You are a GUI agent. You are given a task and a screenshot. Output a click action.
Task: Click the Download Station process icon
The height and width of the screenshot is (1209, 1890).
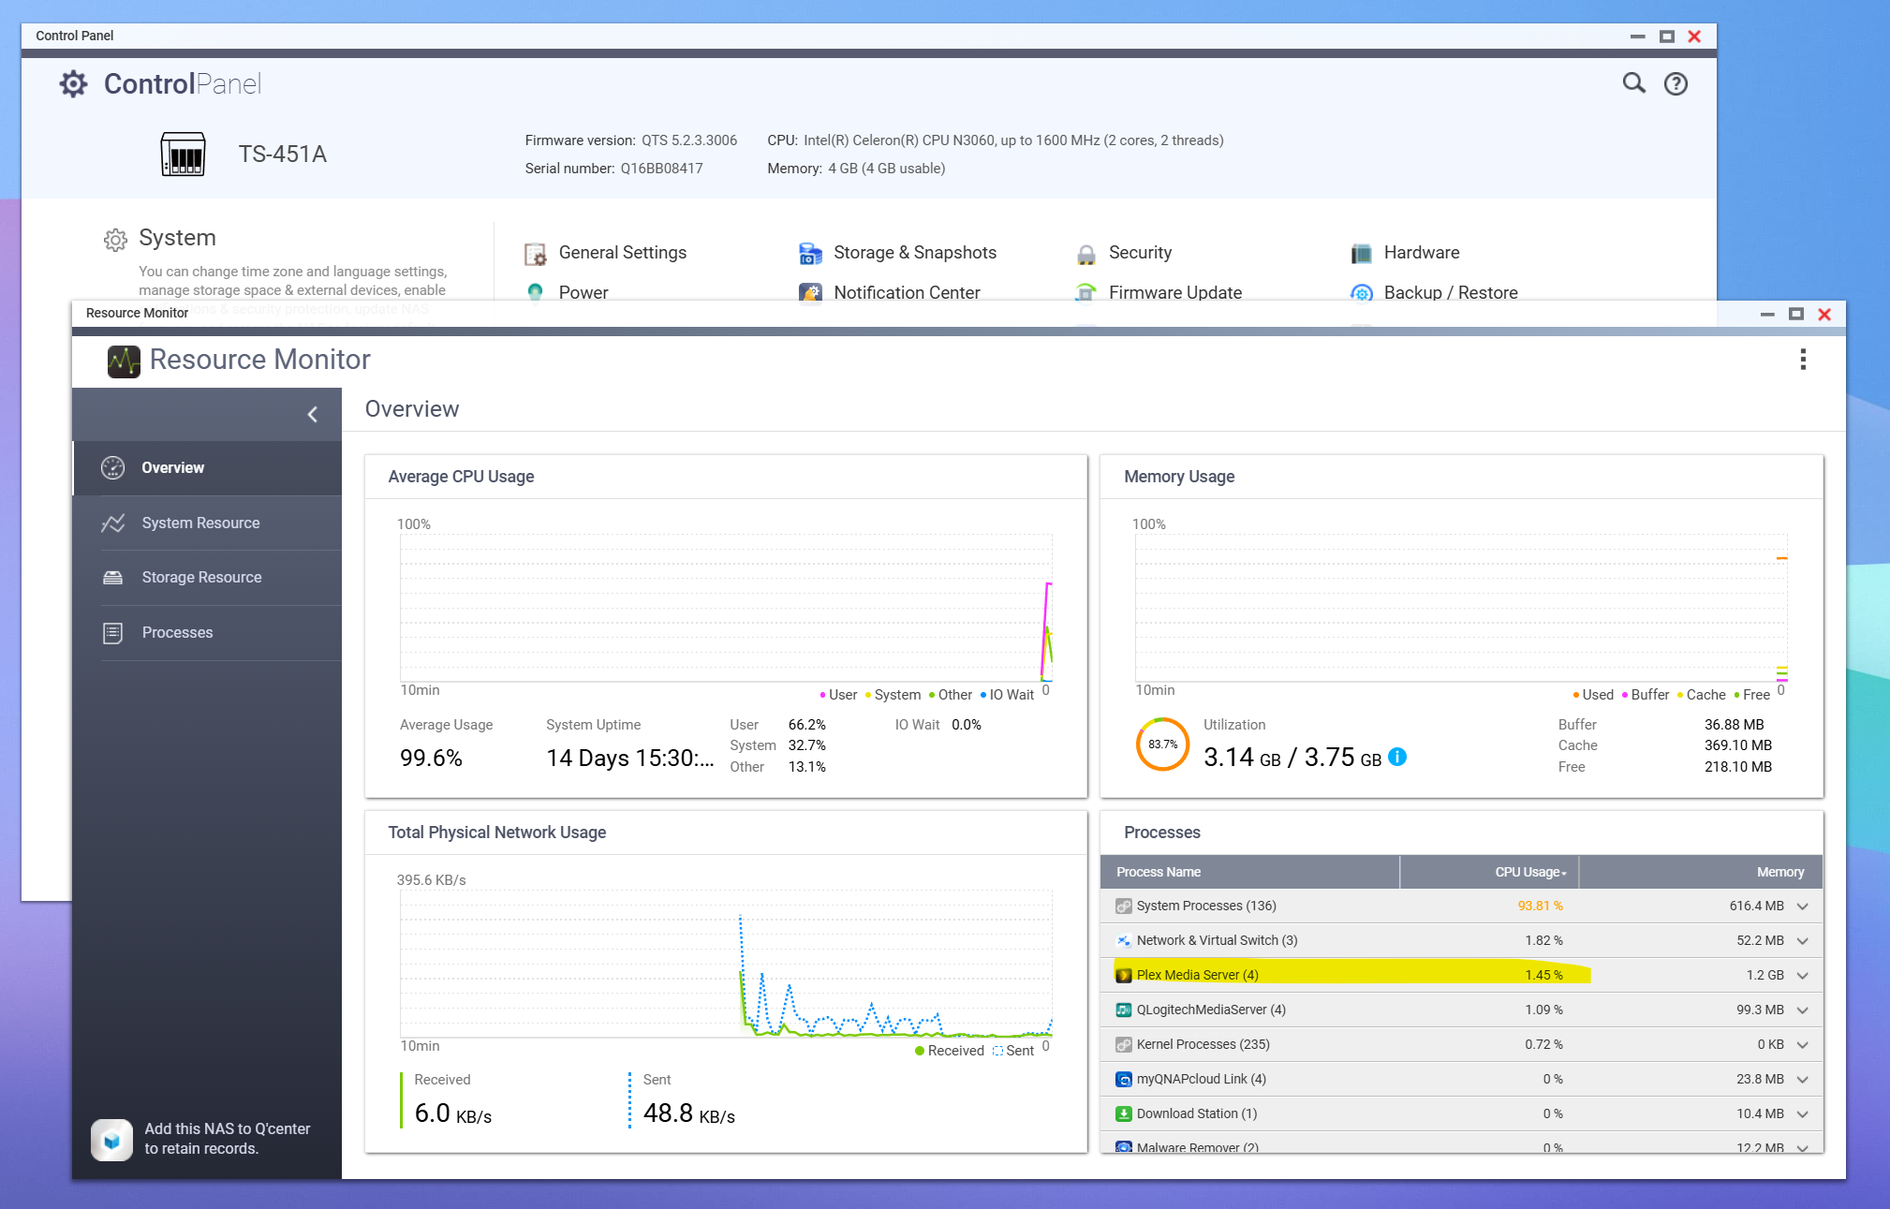(1124, 1113)
